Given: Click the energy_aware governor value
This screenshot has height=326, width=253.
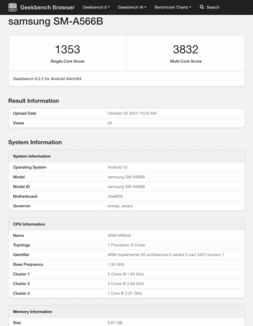Looking at the screenshot, I should [120, 206].
